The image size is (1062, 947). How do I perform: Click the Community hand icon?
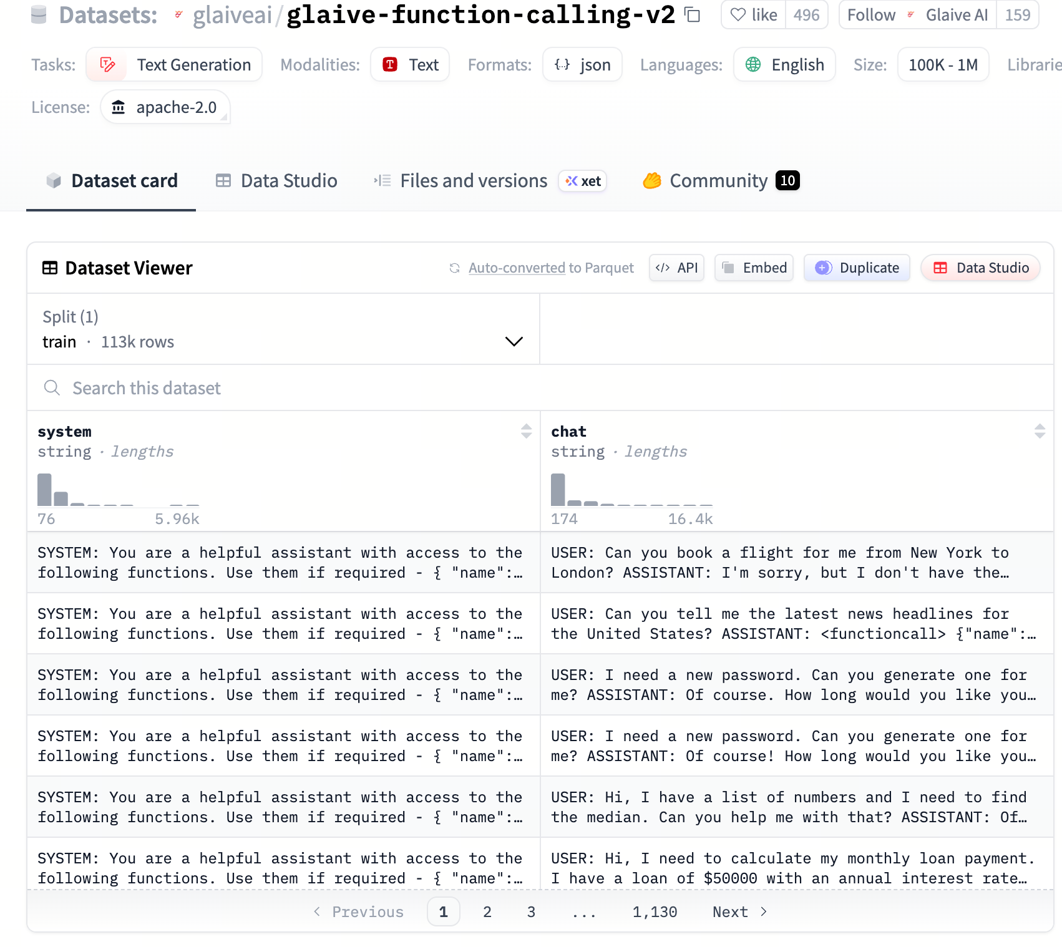[x=652, y=181]
